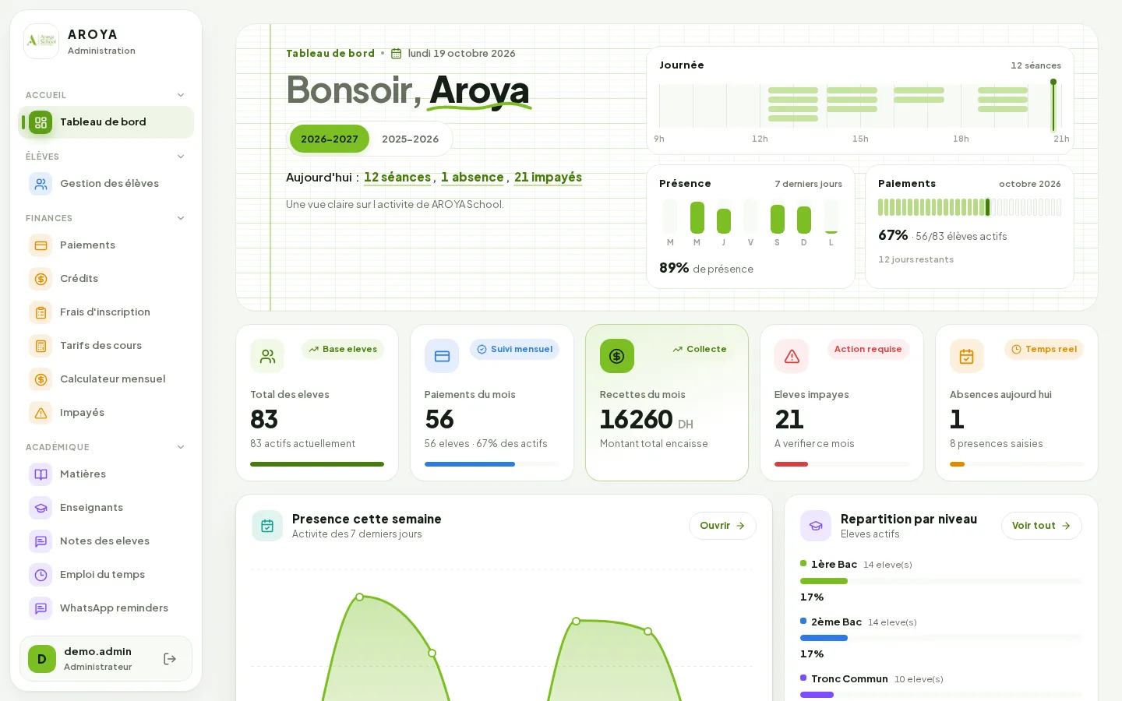Screen dimensions: 1122x701
Task: Click the Crédits coin icon
Action: point(41,279)
